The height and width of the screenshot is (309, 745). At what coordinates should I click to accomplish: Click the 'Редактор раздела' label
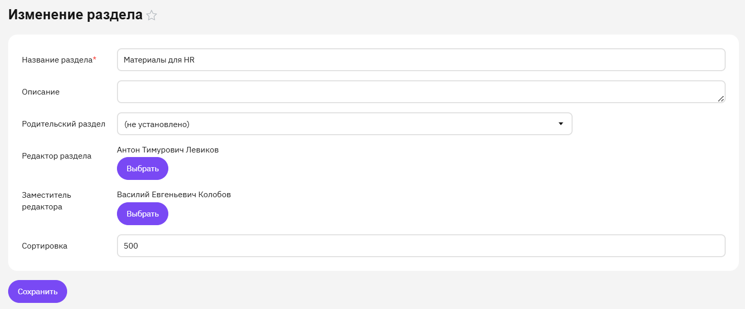click(x=56, y=156)
